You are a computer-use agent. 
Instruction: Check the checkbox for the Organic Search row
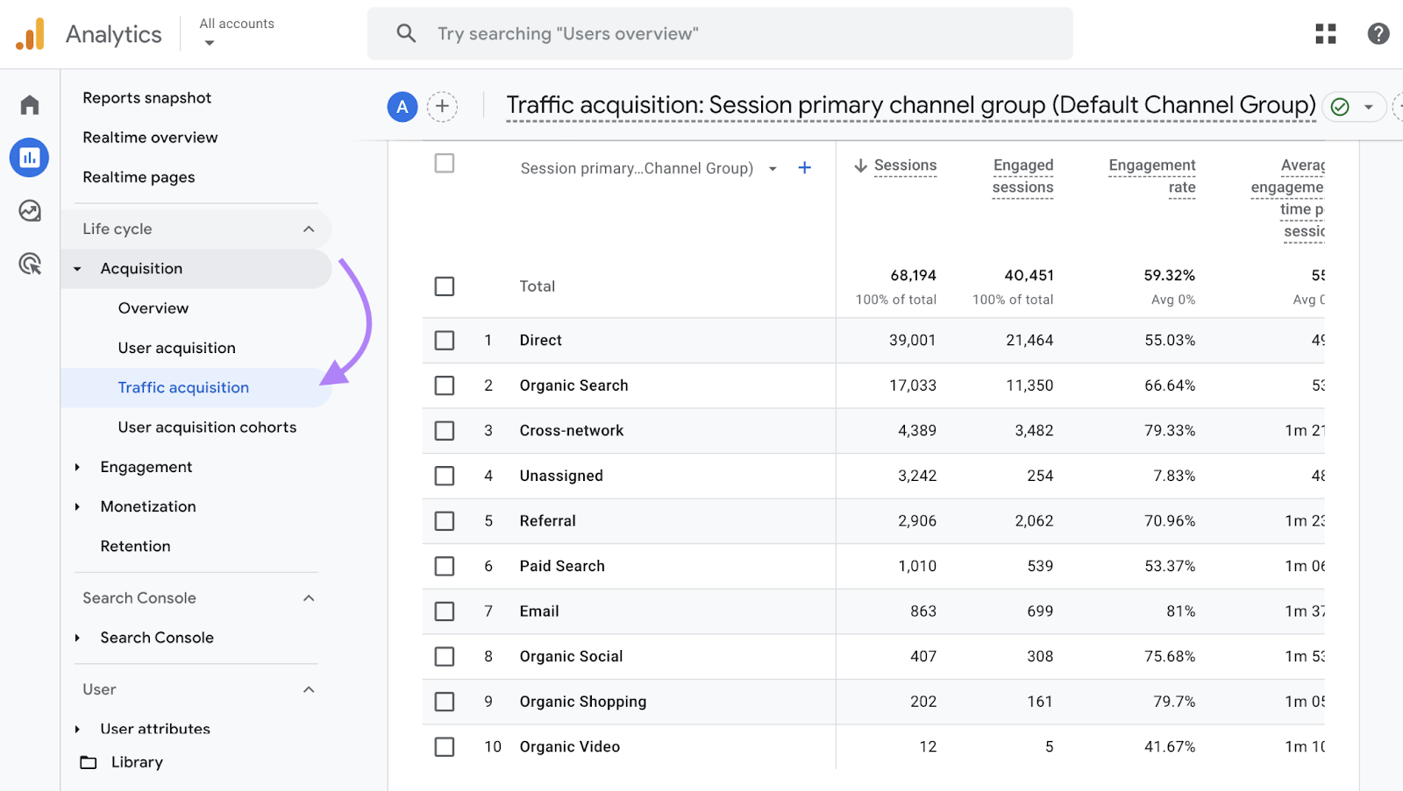[444, 385]
